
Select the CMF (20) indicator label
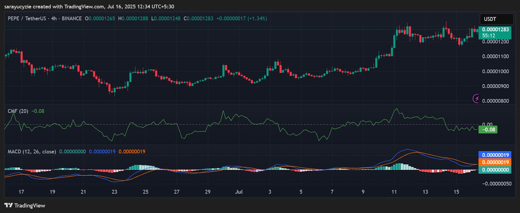click(x=18, y=111)
